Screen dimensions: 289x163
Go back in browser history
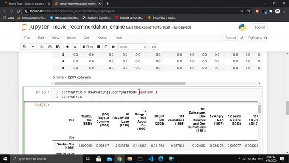(x=5, y=11)
